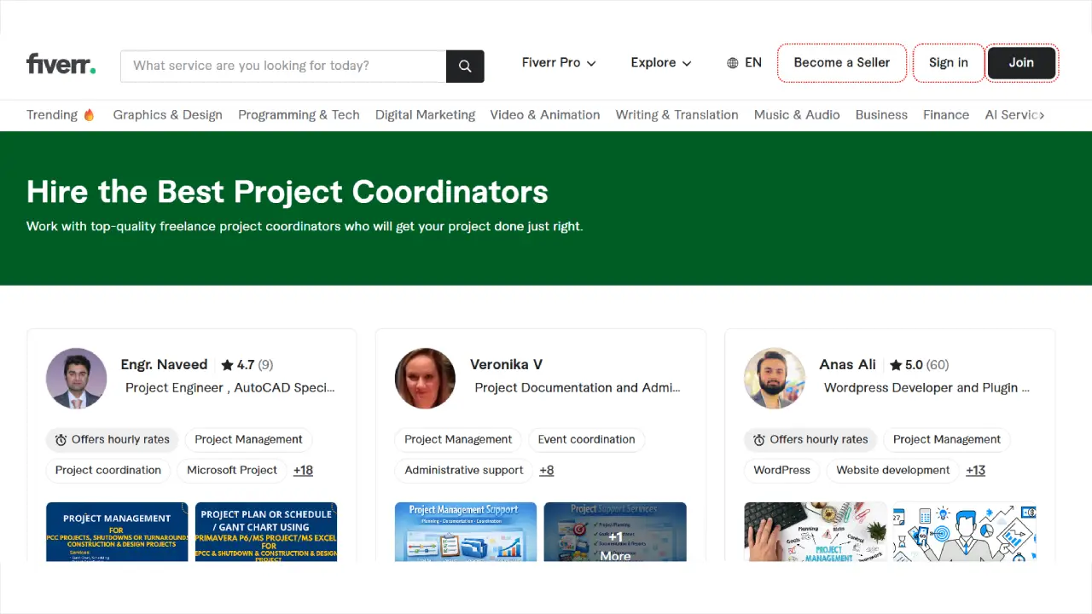
Task: Expand Anas Ali's +13 more skills
Action: point(976,470)
